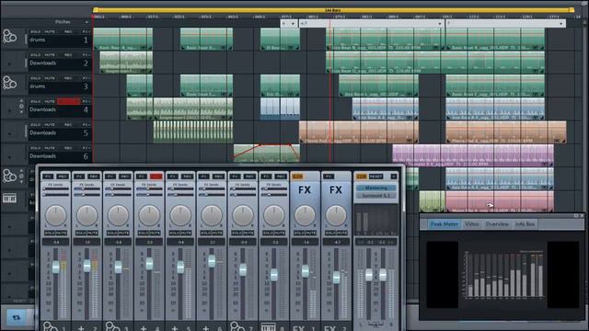589x331 pixels.
Task: Arm REC on track 3 drums
Action: click(68, 78)
